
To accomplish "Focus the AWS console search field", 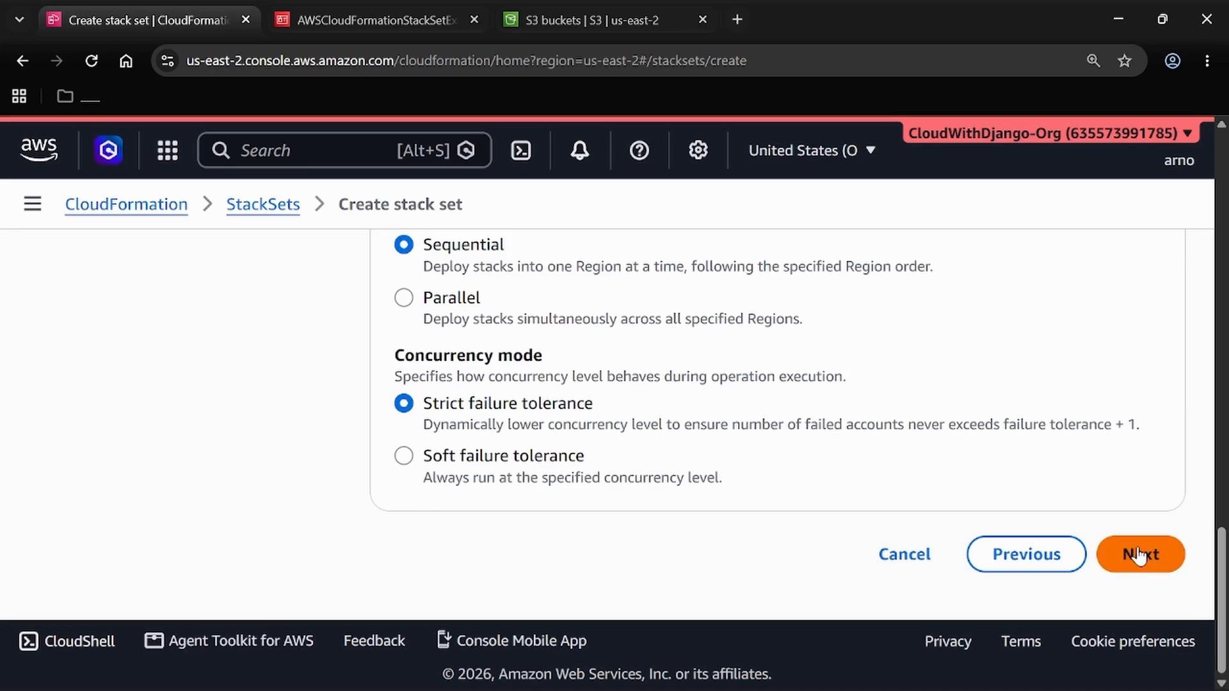I will coord(344,150).
